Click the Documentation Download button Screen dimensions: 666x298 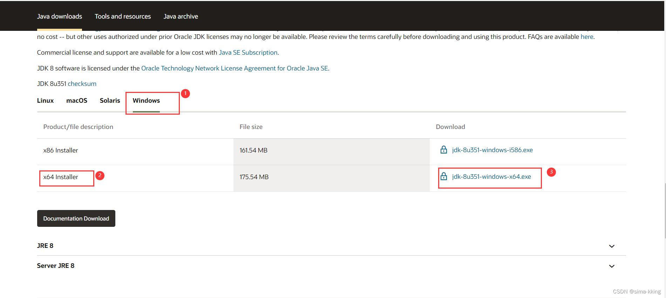coord(76,218)
